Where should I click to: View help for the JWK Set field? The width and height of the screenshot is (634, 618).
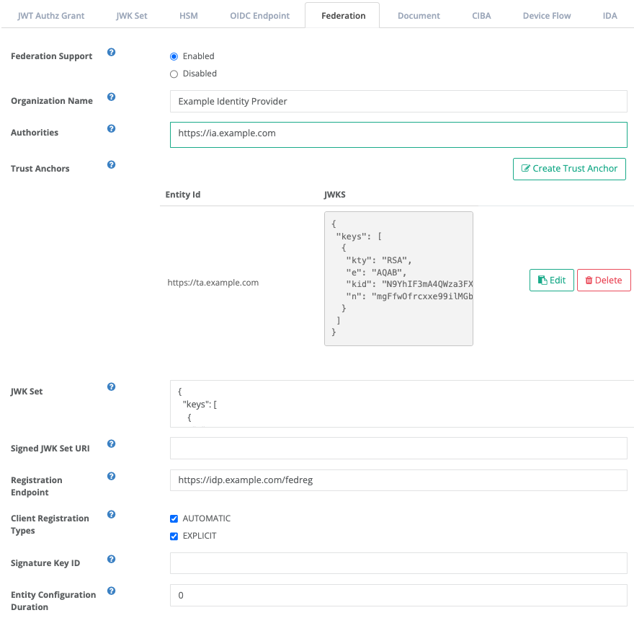pyautogui.click(x=111, y=387)
